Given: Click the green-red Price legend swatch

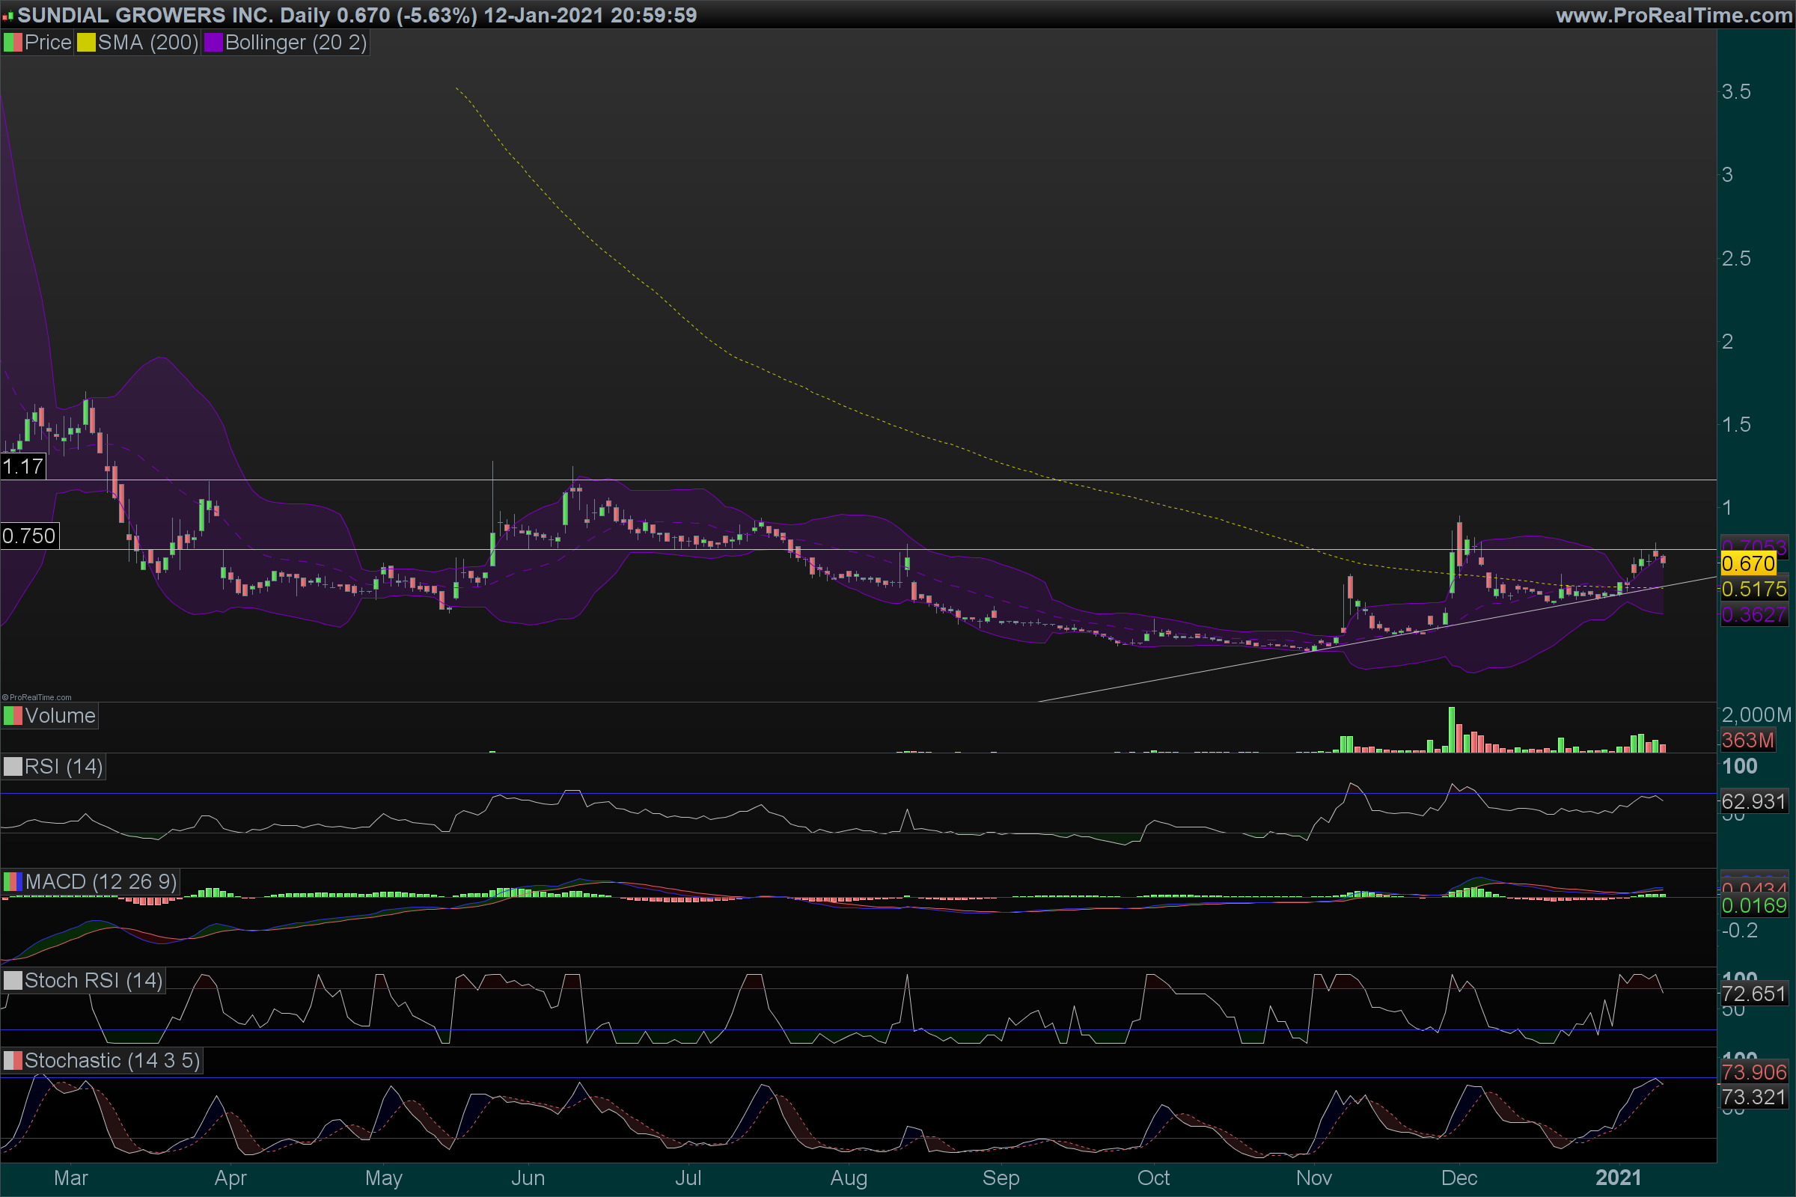Looking at the screenshot, I should coord(13,43).
